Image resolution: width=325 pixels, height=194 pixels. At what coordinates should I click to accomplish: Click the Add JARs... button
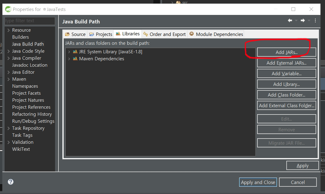286,52
